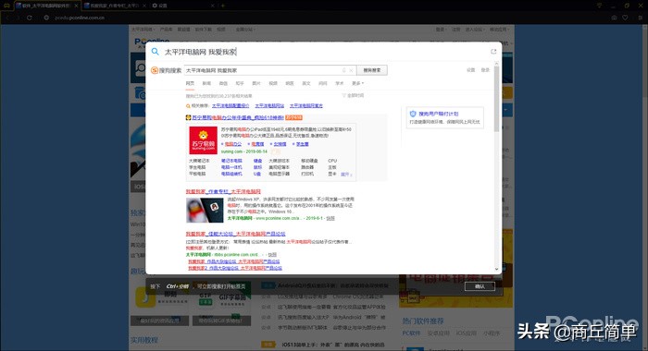Select the 学术 results tab
Image resolution: width=648 pixels, height=351 pixels.
tap(340, 83)
